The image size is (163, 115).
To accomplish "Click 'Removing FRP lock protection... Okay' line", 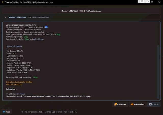I will click(x=22, y=77).
